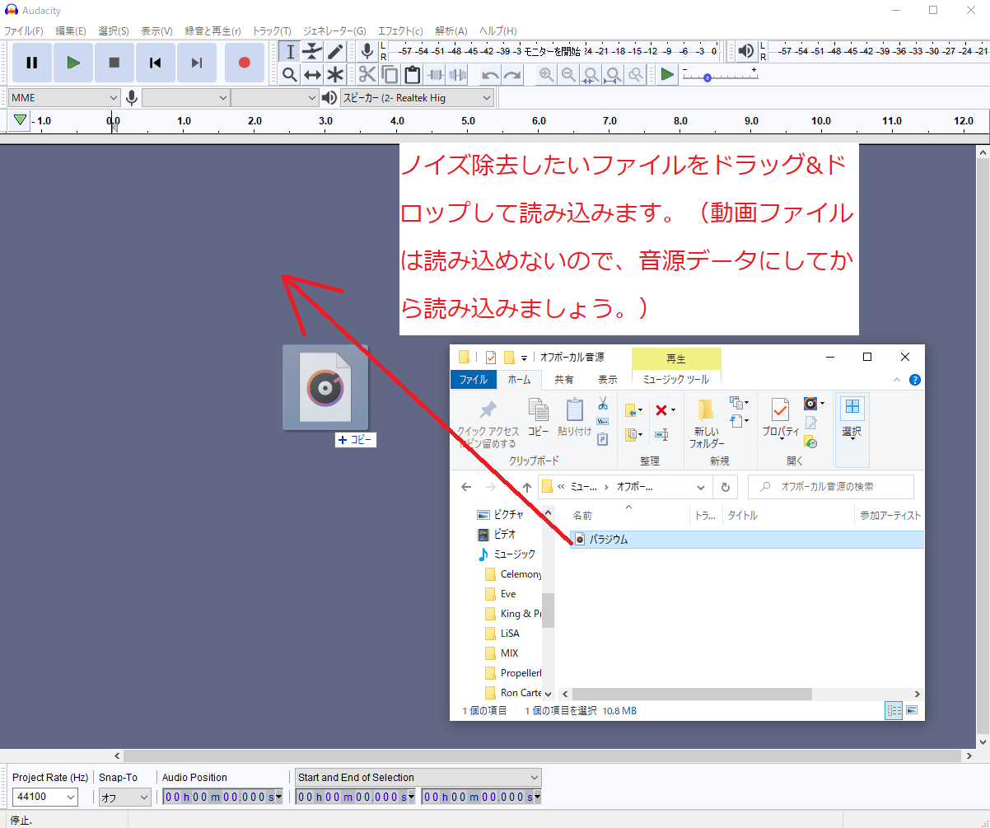The width and height of the screenshot is (990, 828).
Task: Click 新しいフォルダー button in Explorer ribbon
Action: [x=706, y=424]
